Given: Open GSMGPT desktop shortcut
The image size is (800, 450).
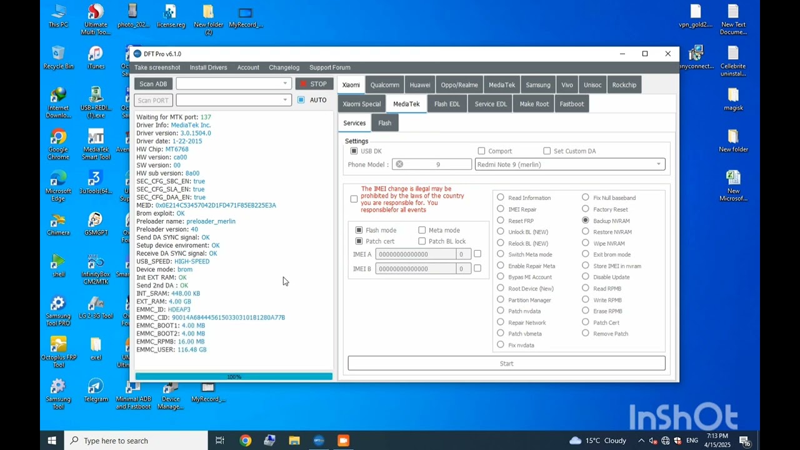Looking at the screenshot, I should (x=96, y=224).
